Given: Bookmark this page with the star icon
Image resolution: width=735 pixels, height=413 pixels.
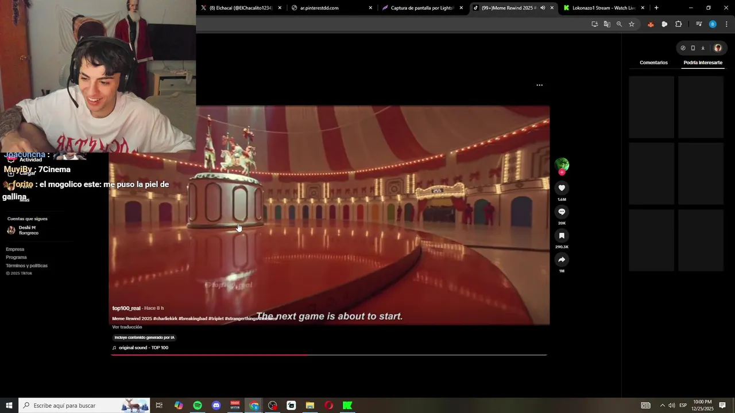Looking at the screenshot, I should click(632, 24).
